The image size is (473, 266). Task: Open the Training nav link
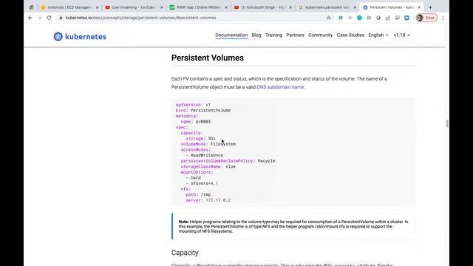[273, 35]
